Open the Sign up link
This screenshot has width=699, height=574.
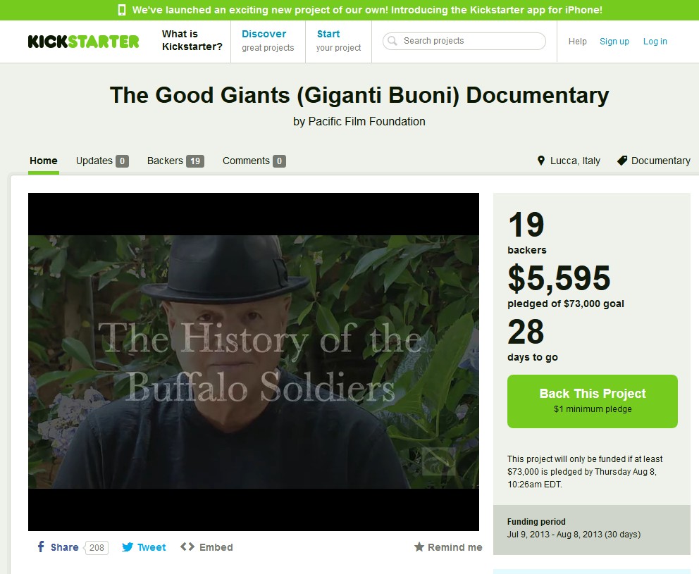click(x=614, y=41)
